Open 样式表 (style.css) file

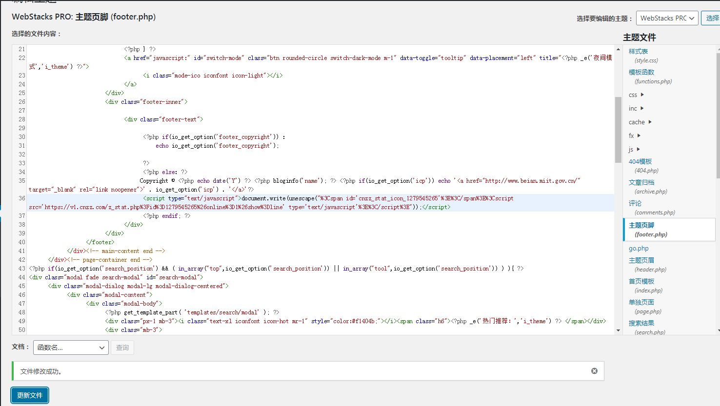pos(638,51)
